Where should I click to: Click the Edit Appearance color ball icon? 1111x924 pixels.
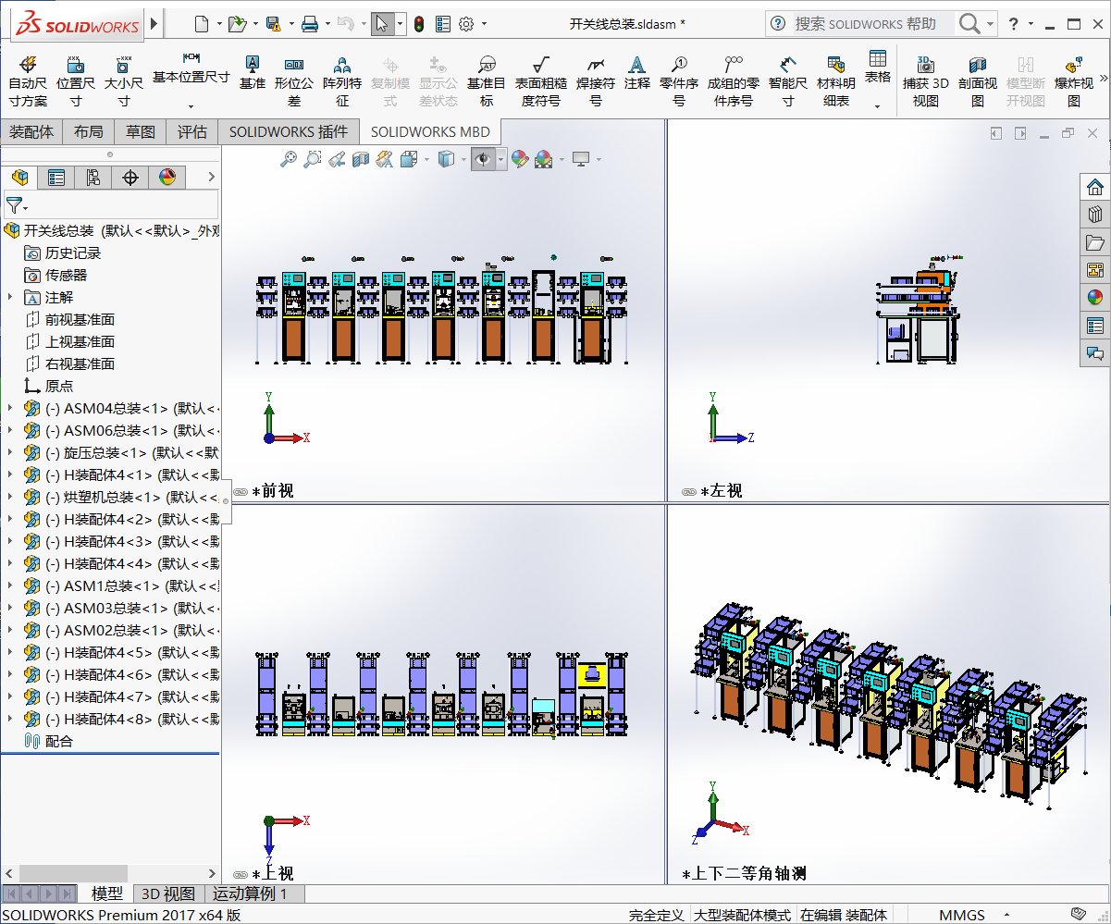pyautogui.click(x=520, y=159)
